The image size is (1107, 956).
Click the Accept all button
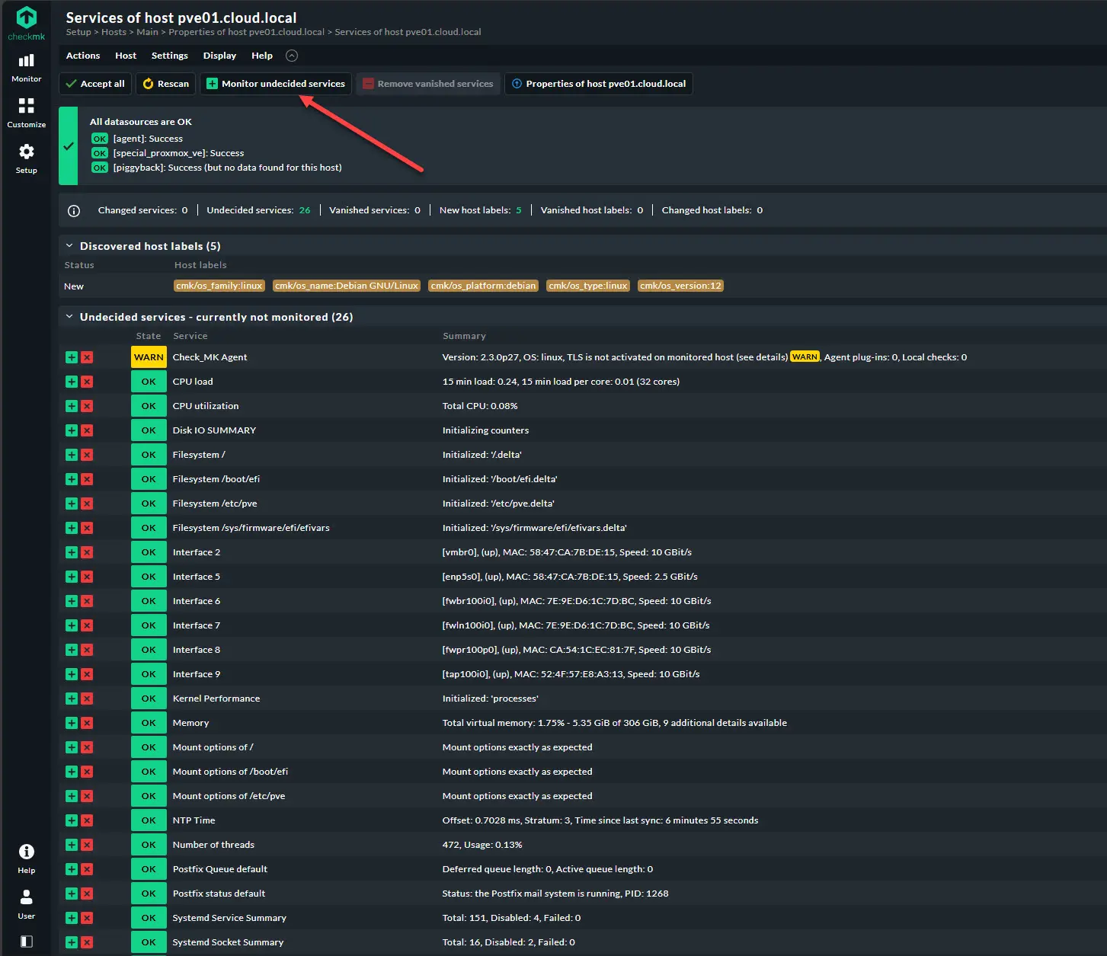pos(95,84)
